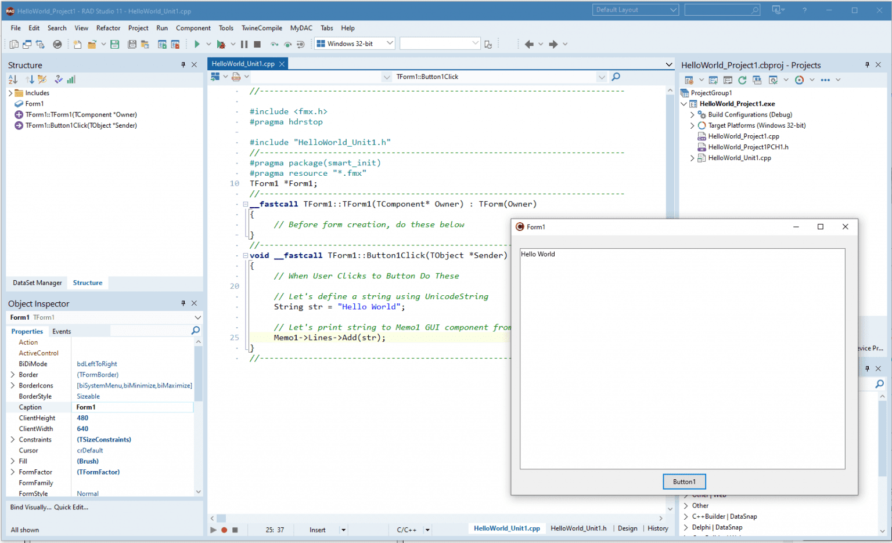Image resolution: width=892 pixels, height=543 pixels.
Task: Expand the Constraints property
Action: pos(13,440)
